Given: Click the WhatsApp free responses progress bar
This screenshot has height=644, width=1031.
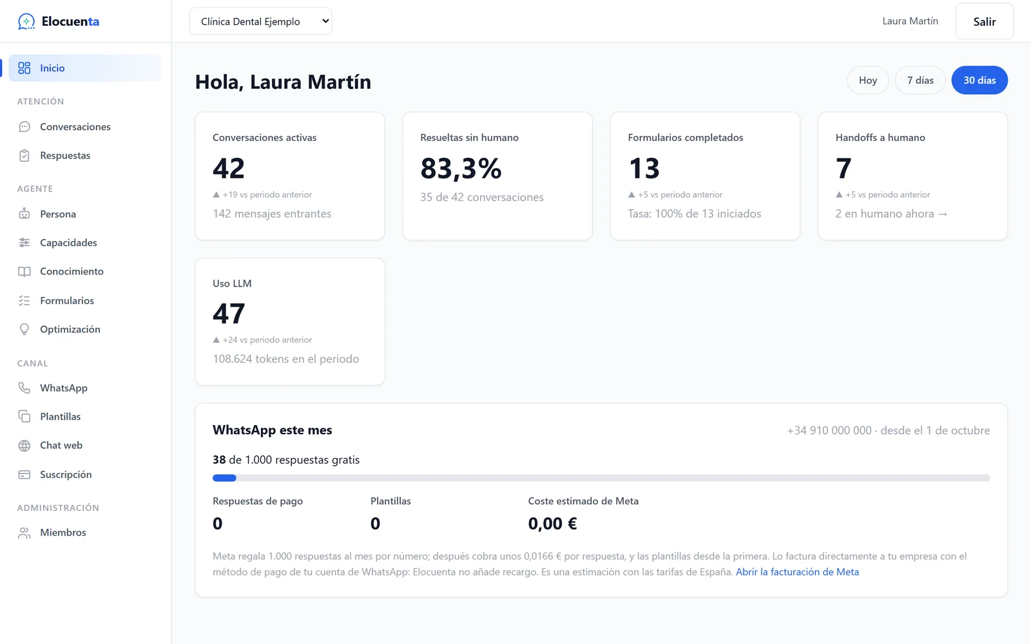Looking at the screenshot, I should tap(601, 478).
